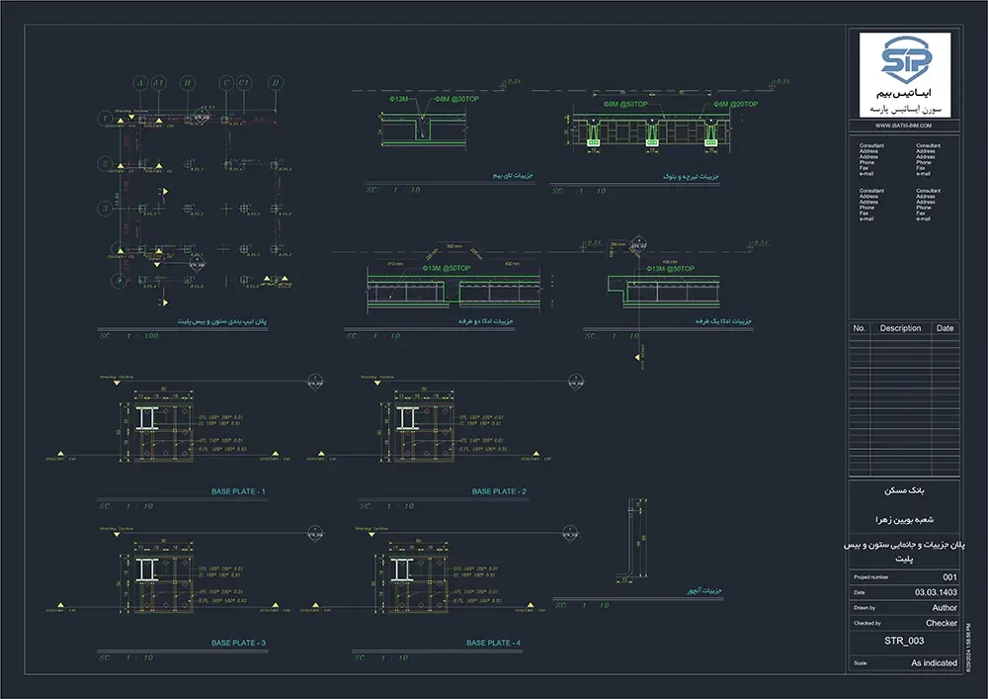
Task: Click the Description column header
Action: pos(900,328)
